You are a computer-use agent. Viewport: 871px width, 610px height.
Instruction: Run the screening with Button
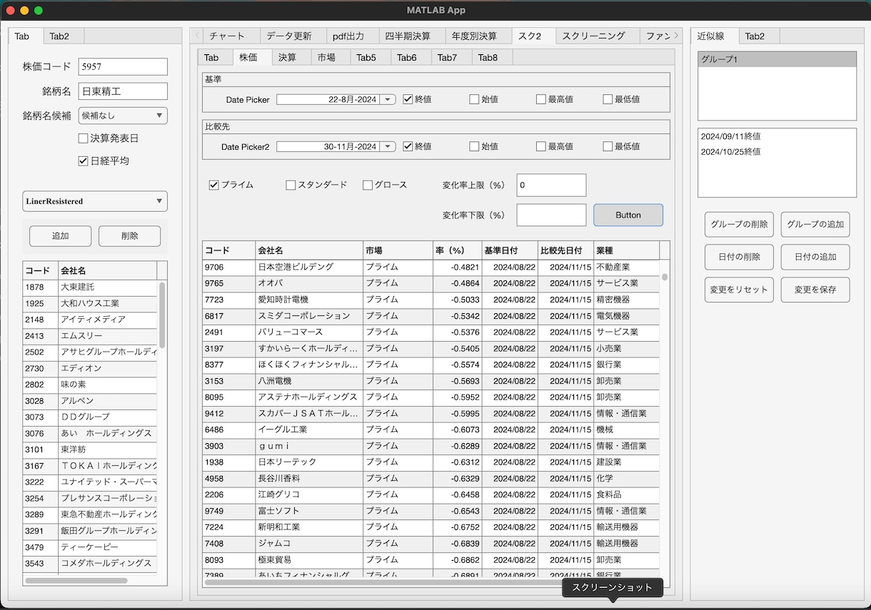click(628, 215)
